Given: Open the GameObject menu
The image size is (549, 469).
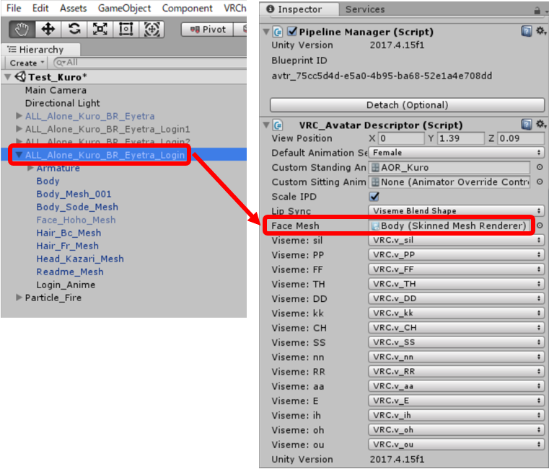Looking at the screenshot, I should click(125, 8).
